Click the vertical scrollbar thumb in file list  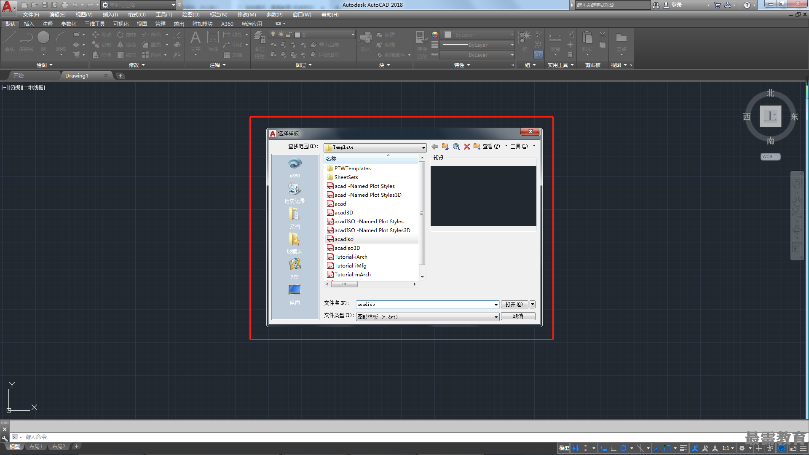click(422, 213)
